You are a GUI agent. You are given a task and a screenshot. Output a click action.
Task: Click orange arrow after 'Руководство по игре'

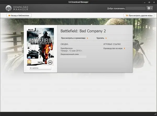[x=124, y=48]
